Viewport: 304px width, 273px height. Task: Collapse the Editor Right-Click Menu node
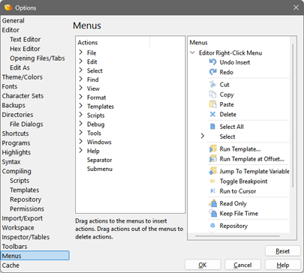click(x=192, y=52)
